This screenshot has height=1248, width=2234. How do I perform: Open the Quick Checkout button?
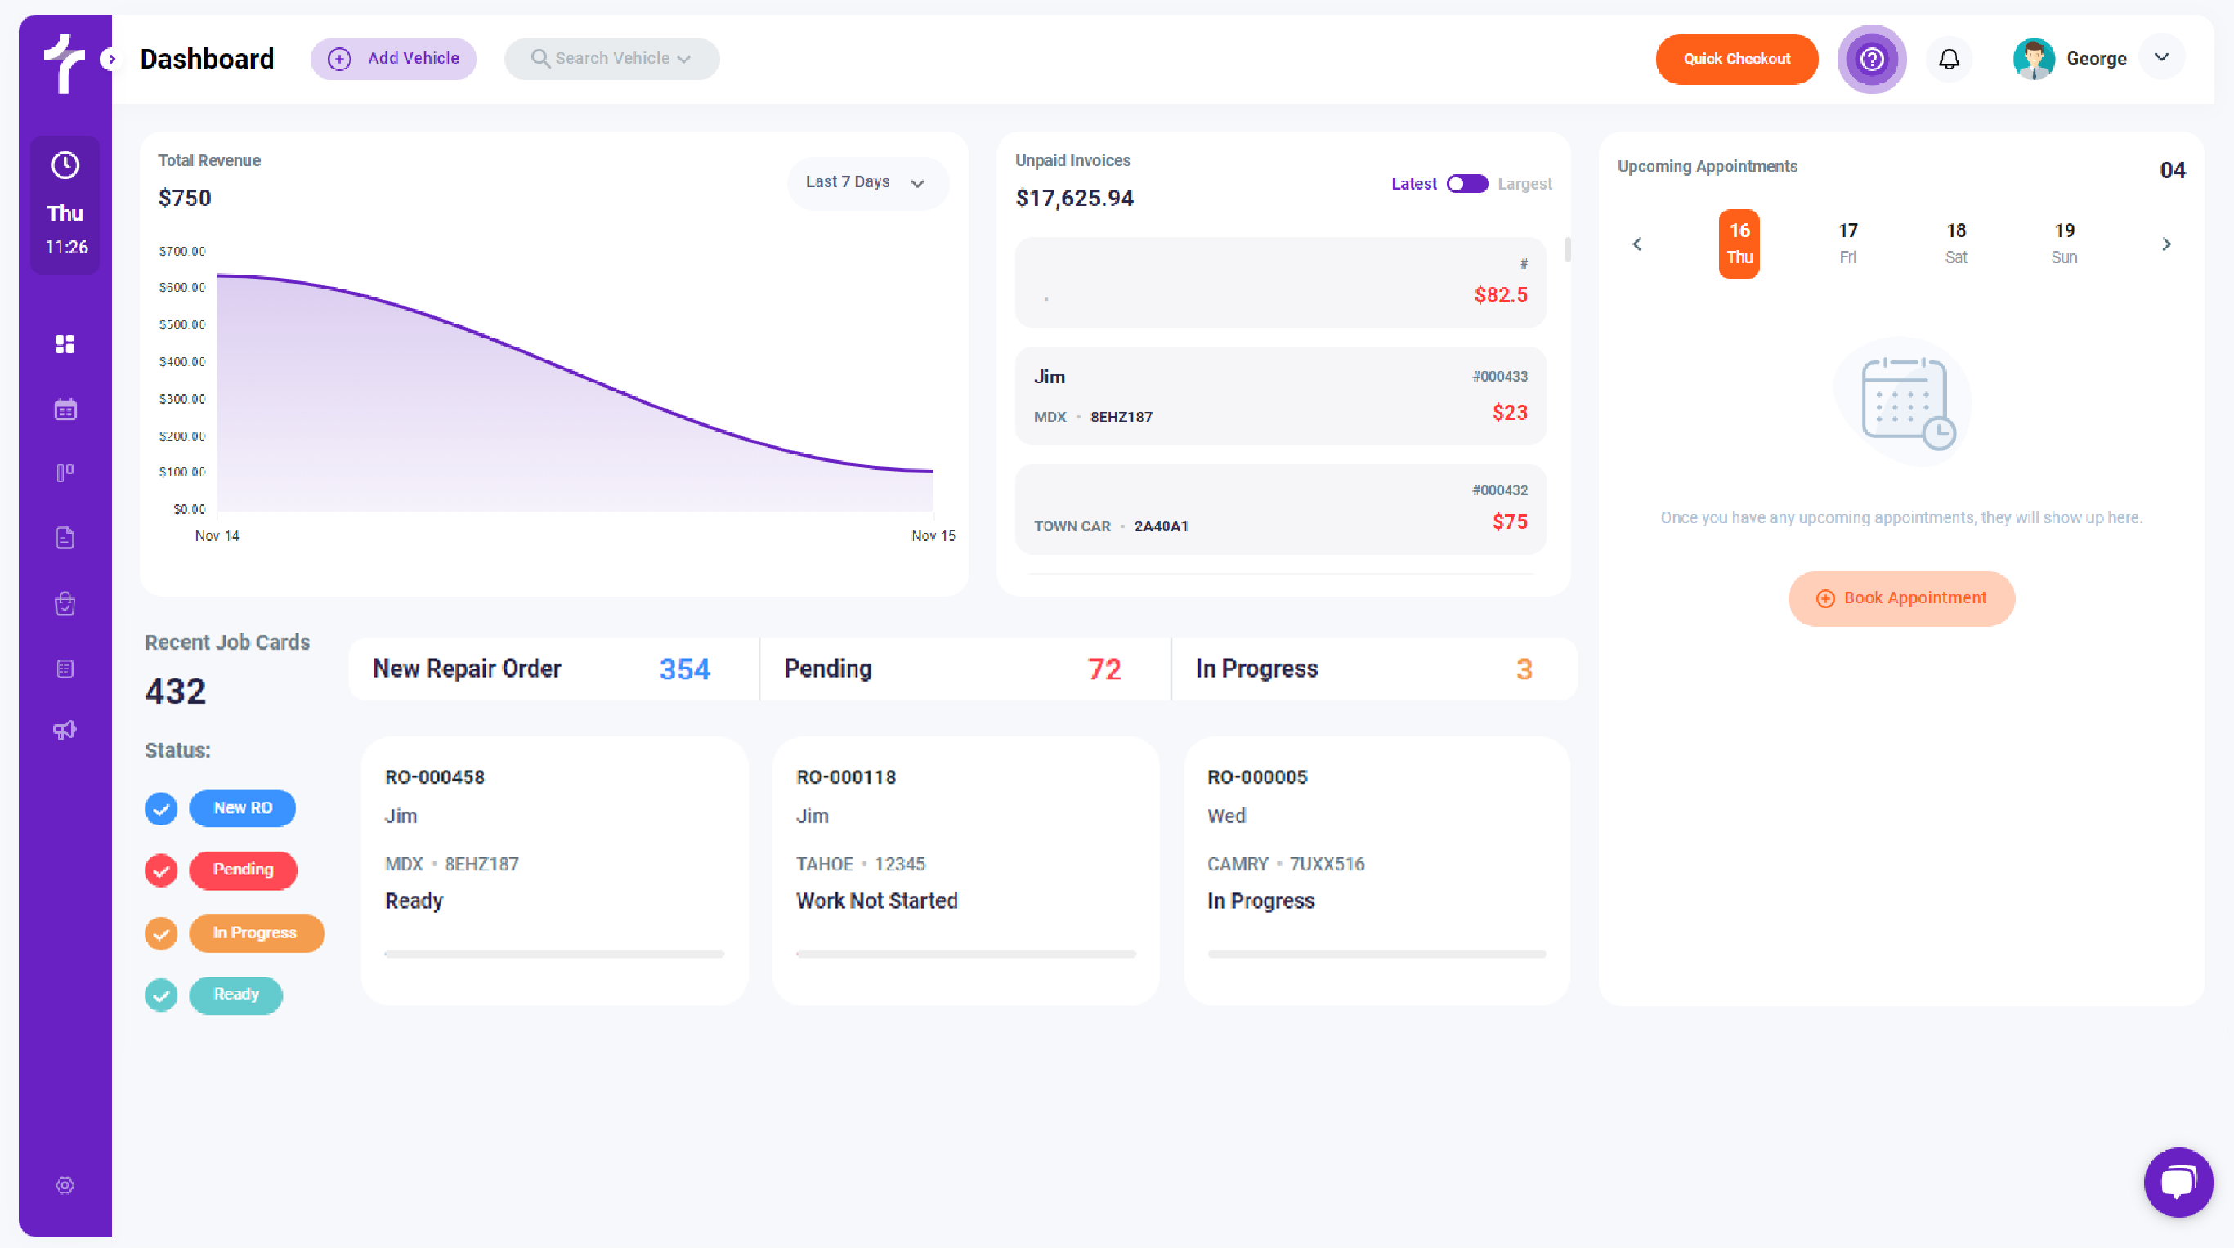(1737, 58)
